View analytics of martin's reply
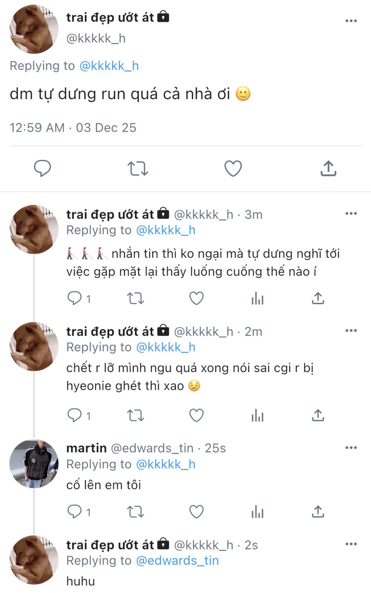This screenshot has height=593, width=371. (257, 512)
